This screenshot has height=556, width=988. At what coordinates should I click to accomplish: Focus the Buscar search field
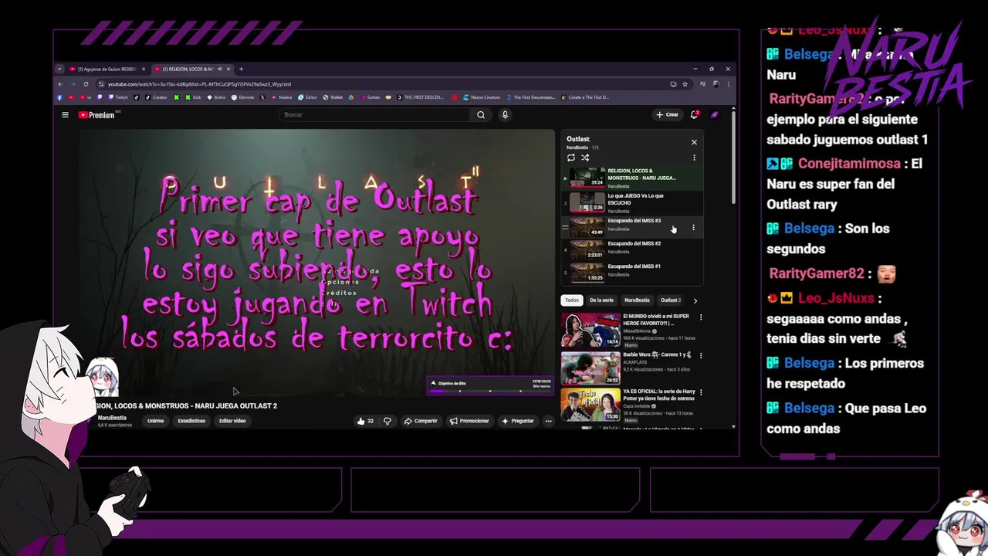point(375,115)
